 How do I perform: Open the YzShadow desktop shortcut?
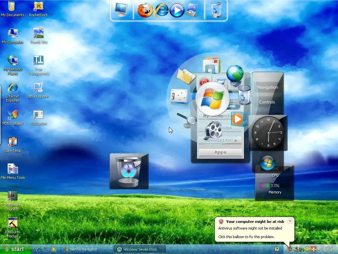(38, 117)
